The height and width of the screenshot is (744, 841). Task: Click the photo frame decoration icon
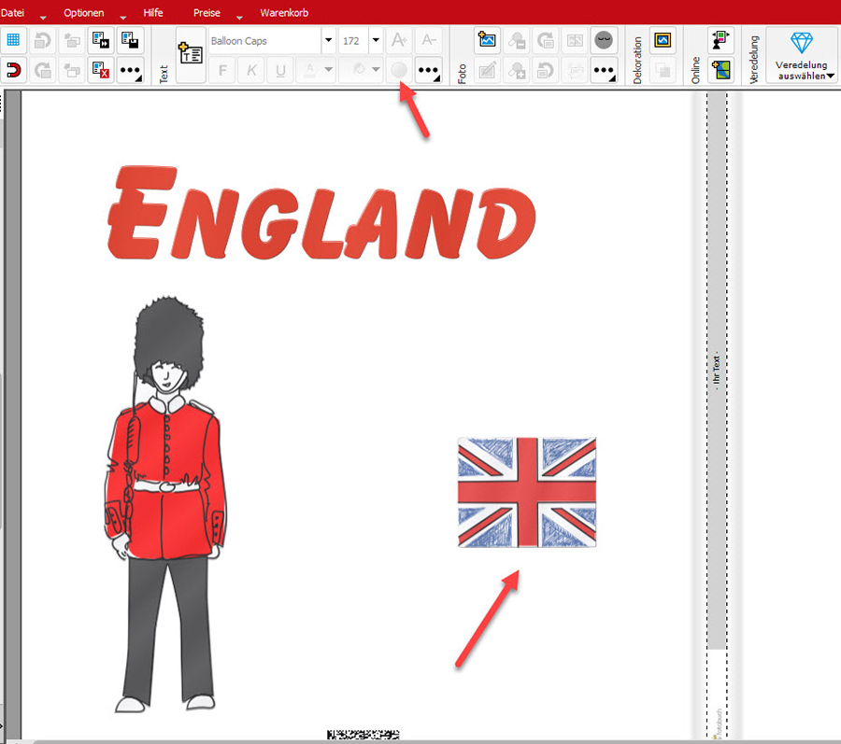pos(663,40)
